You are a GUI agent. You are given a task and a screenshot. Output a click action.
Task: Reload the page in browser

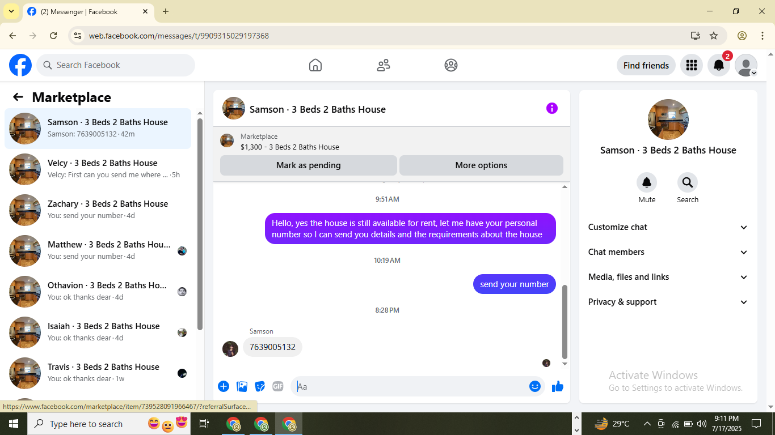(53, 36)
